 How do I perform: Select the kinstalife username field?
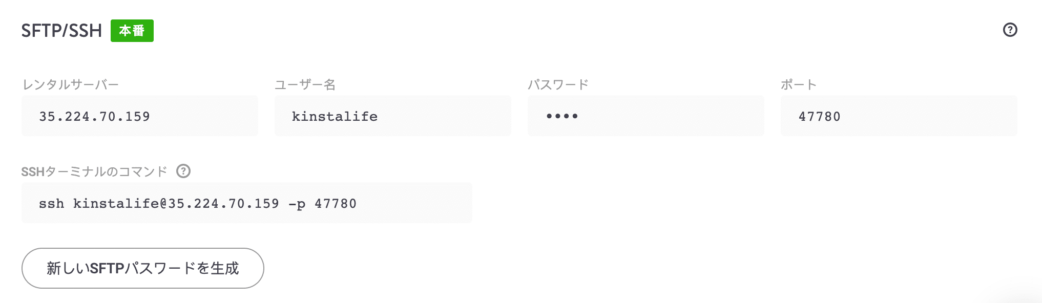click(x=392, y=116)
